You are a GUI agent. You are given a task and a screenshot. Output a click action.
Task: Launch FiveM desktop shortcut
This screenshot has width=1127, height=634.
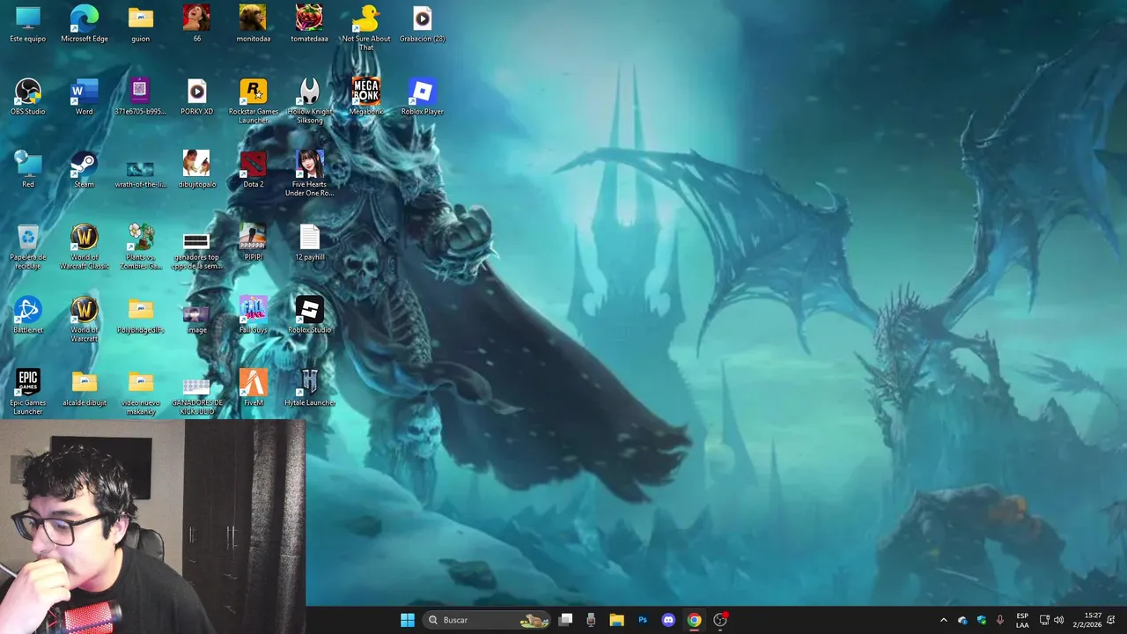pos(254,388)
